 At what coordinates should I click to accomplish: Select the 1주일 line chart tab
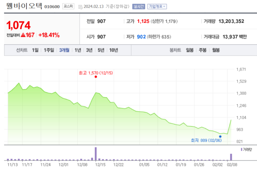[49, 50]
